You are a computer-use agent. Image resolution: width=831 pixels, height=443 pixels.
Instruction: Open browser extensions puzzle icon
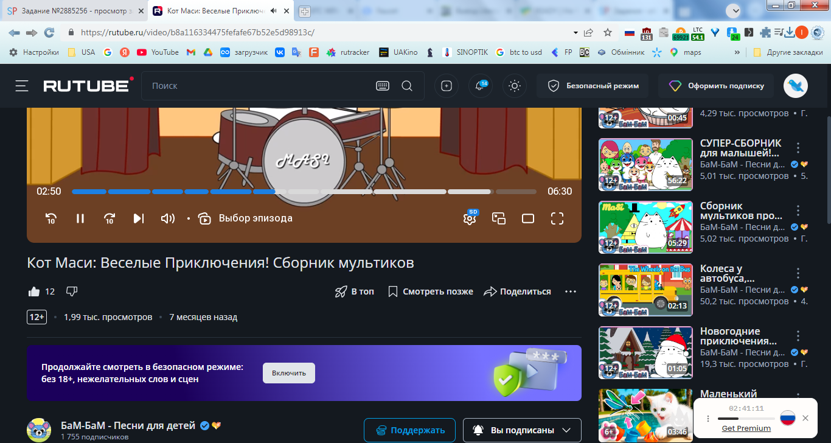765,32
